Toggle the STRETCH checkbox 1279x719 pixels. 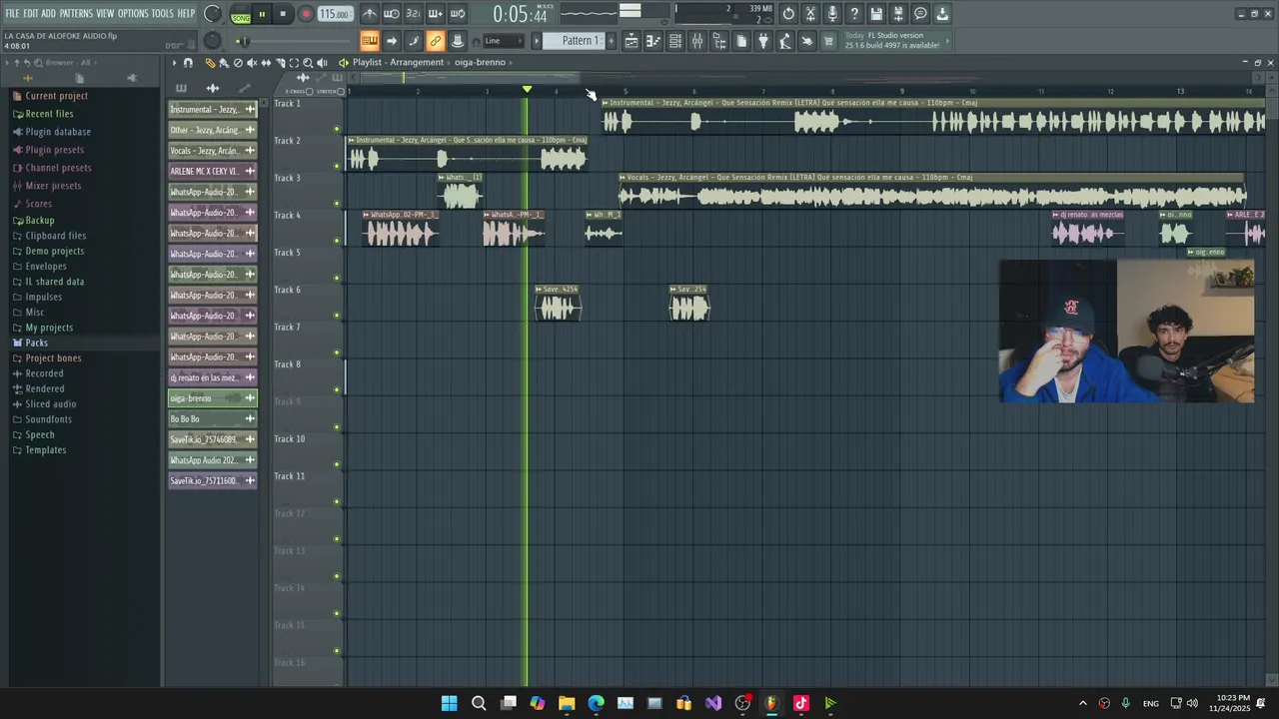coord(341,92)
